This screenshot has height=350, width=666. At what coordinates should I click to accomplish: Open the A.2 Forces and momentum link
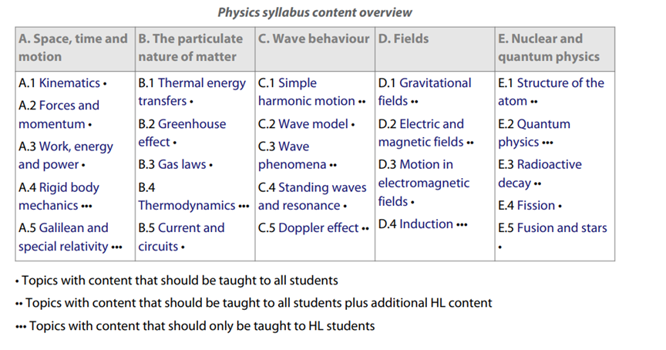coord(59,115)
